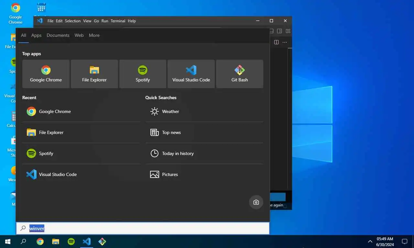Click the magnifier icon in the search box
414x248 pixels.
(23, 228)
